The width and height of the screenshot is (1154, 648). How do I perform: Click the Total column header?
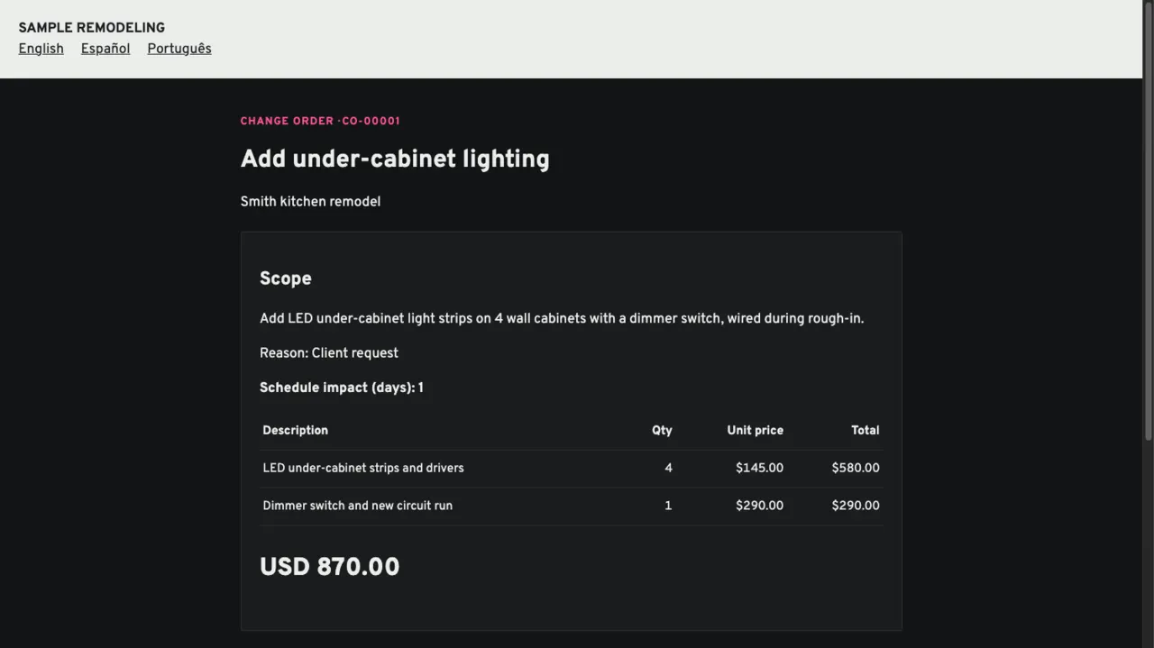(x=865, y=430)
